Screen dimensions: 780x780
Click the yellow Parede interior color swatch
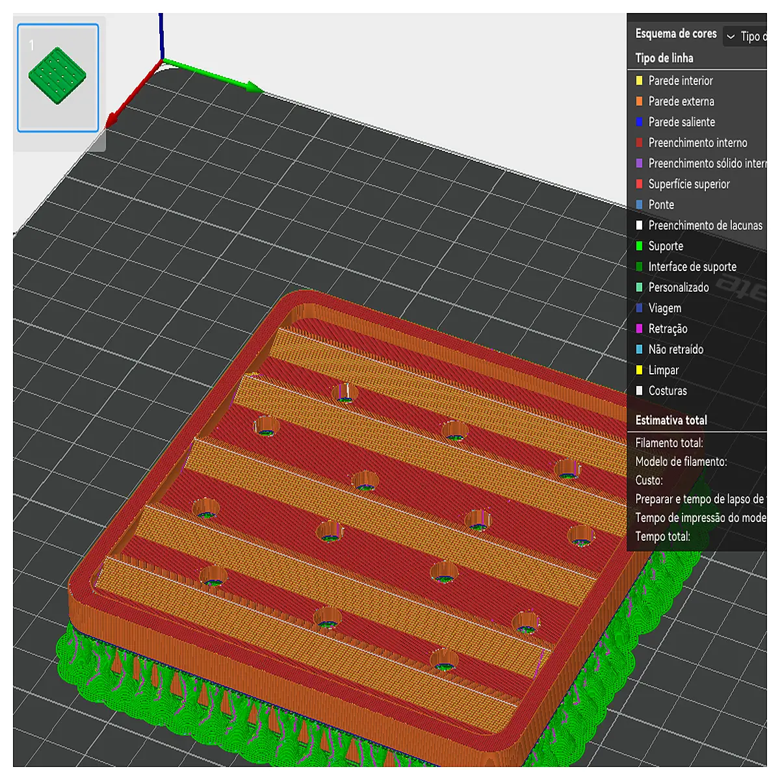tap(639, 81)
